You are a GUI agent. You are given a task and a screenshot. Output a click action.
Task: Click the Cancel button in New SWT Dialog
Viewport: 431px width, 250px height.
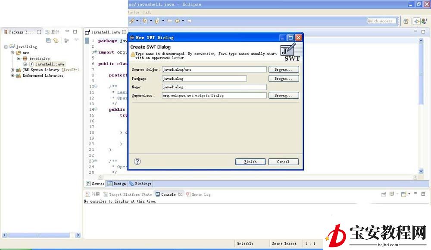coord(283,162)
